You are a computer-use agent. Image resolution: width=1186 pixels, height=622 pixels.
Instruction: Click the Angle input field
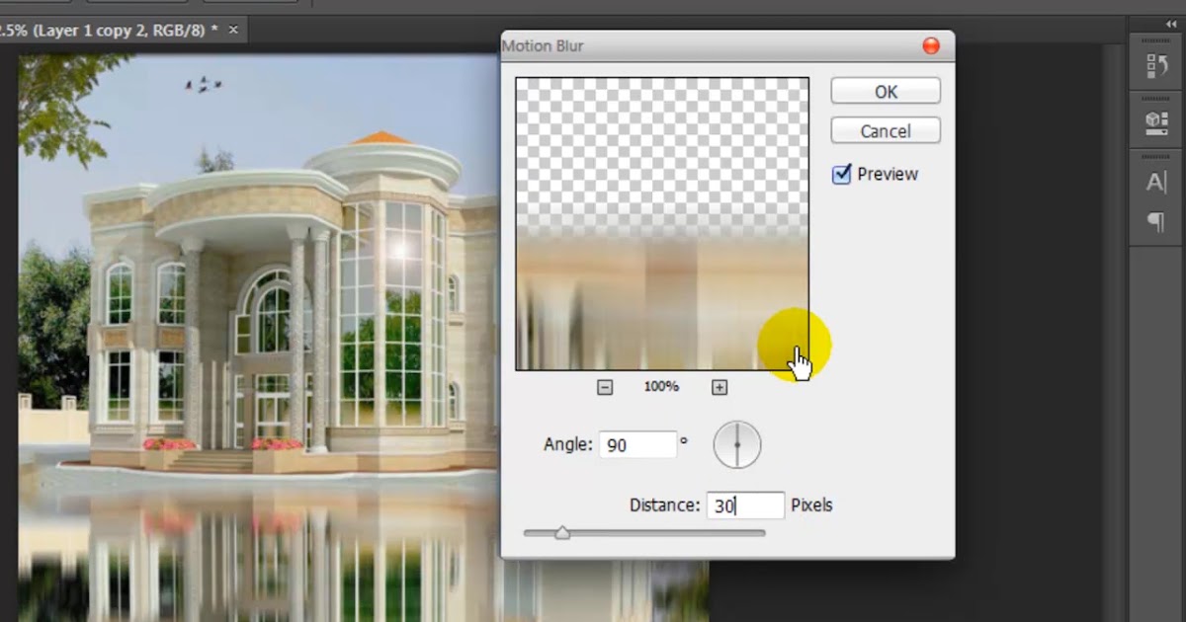pyautogui.click(x=637, y=445)
